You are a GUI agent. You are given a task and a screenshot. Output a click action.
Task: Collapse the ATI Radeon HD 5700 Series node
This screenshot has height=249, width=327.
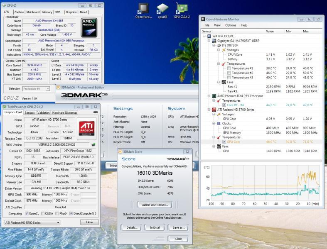click(x=209, y=110)
